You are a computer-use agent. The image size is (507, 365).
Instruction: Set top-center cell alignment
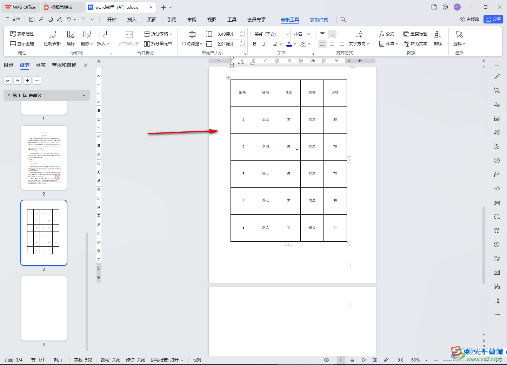click(332, 34)
